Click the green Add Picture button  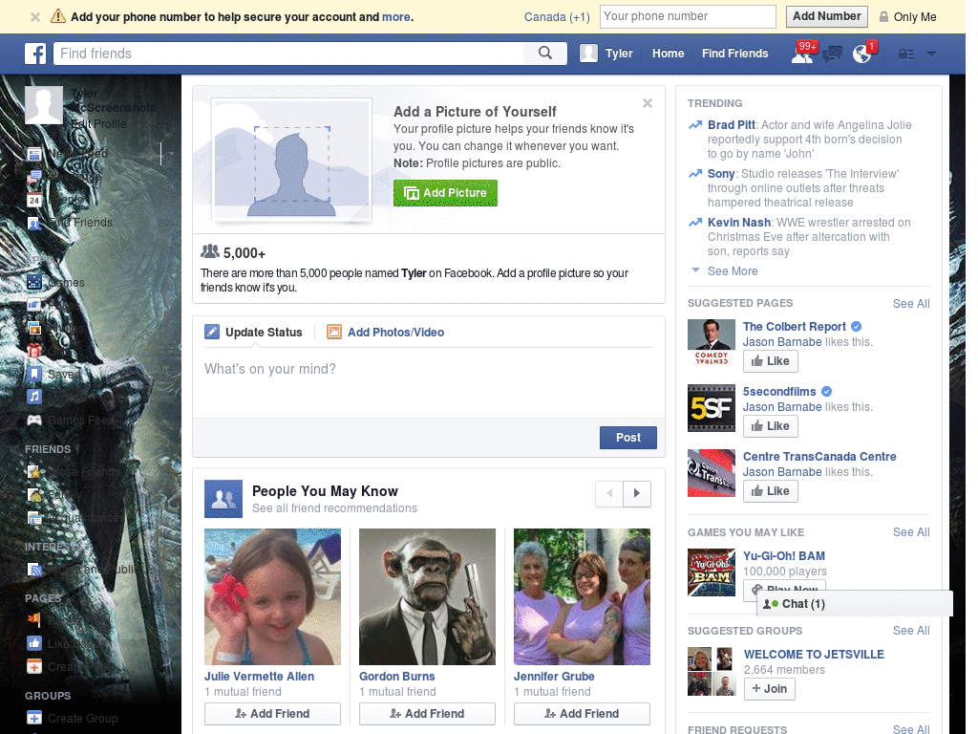click(x=445, y=193)
